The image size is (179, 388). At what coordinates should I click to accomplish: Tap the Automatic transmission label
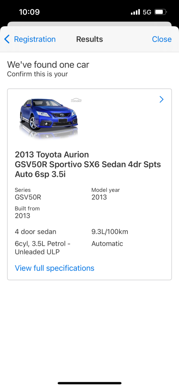(x=107, y=244)
